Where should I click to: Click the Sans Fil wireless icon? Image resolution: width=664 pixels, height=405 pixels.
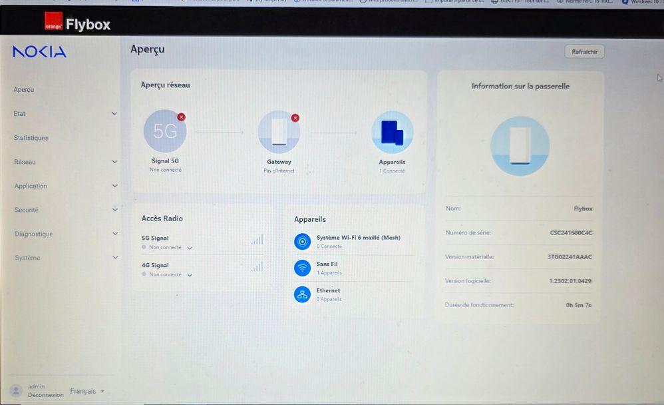[302, 268]
